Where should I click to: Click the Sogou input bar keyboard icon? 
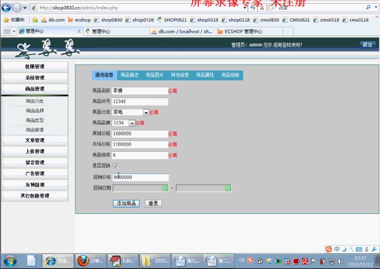click(359, 249)
